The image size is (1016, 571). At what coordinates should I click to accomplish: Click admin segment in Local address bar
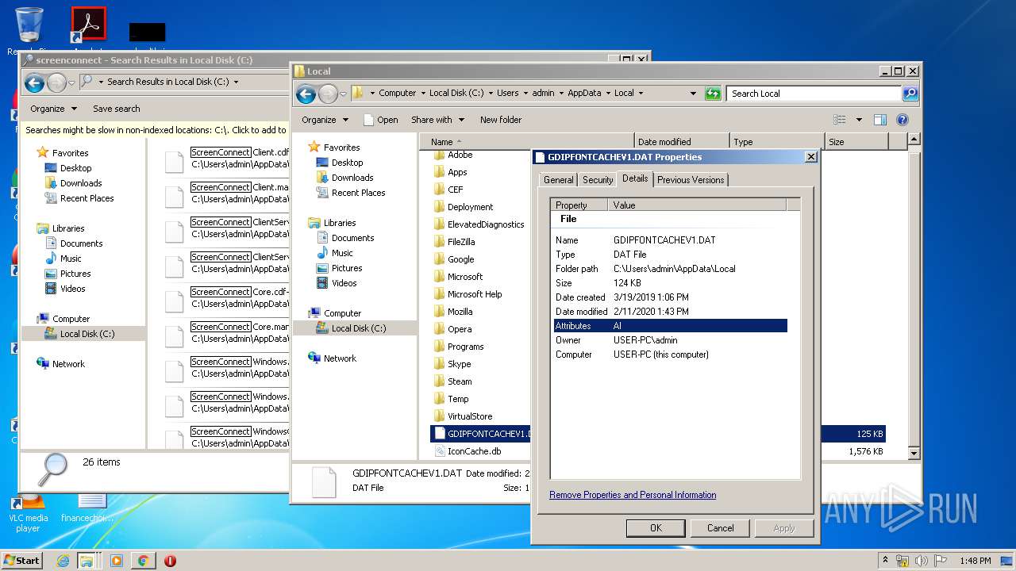pos(543,93)
